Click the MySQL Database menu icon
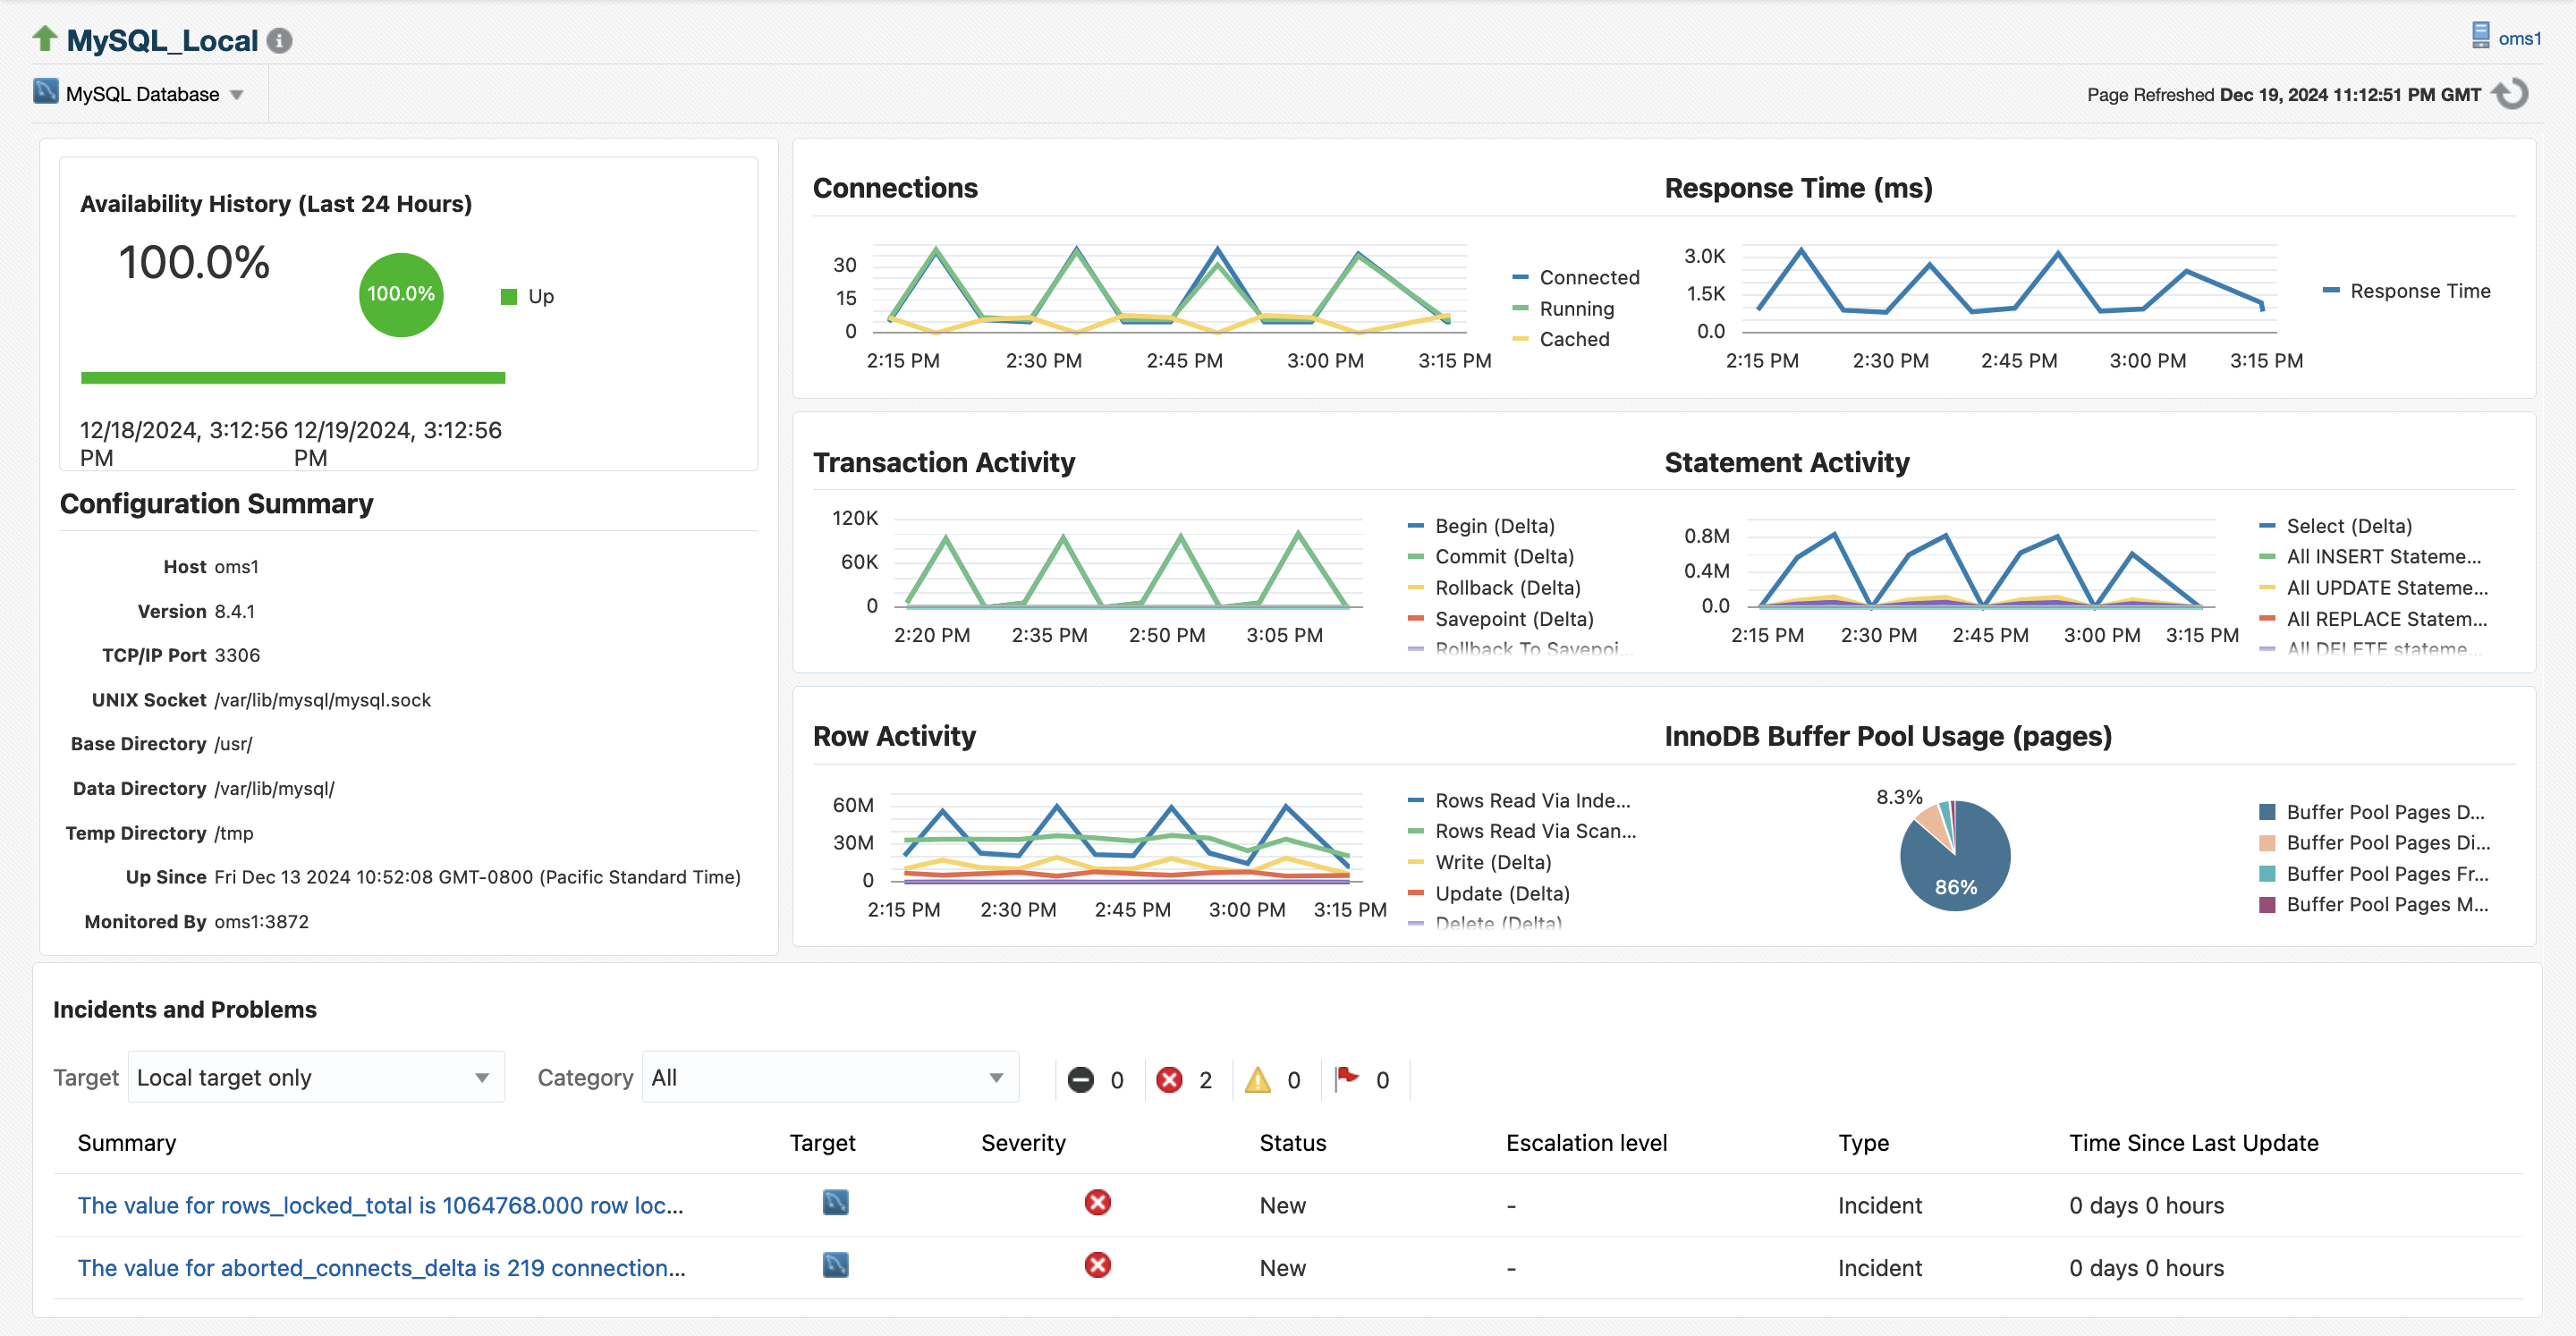This screenshot has width=2576, height=1336. click(x=45, y=92)
